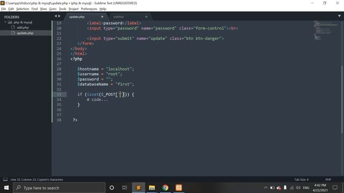Screen dimensions: 344x193
Task: Open File Explorer from taskbar
Action: (152, 188)
